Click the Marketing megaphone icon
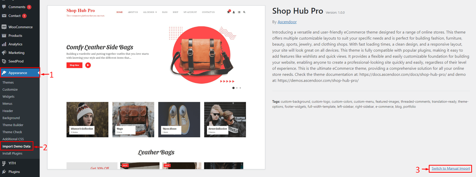Viewport: 476px width, 177px height. tap(4, 53)
